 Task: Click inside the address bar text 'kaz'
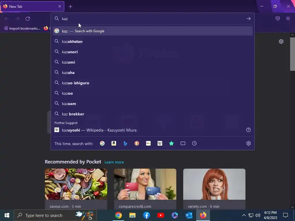(65, 19)
